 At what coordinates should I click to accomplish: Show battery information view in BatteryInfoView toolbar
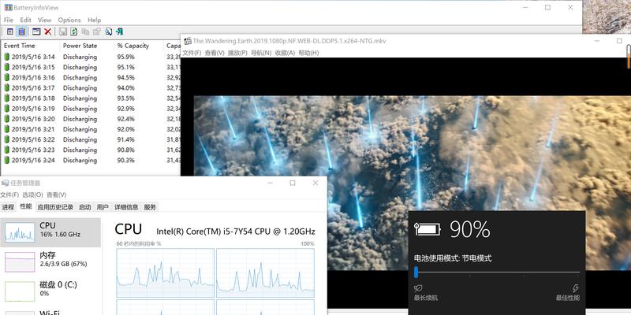pyautogui.click(x=10, y=31)
